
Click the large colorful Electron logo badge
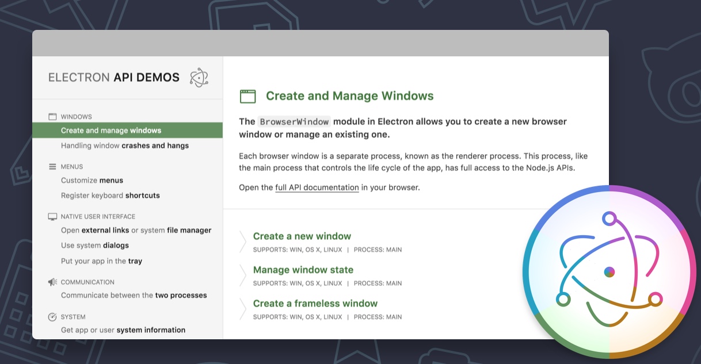coord(610,271)
